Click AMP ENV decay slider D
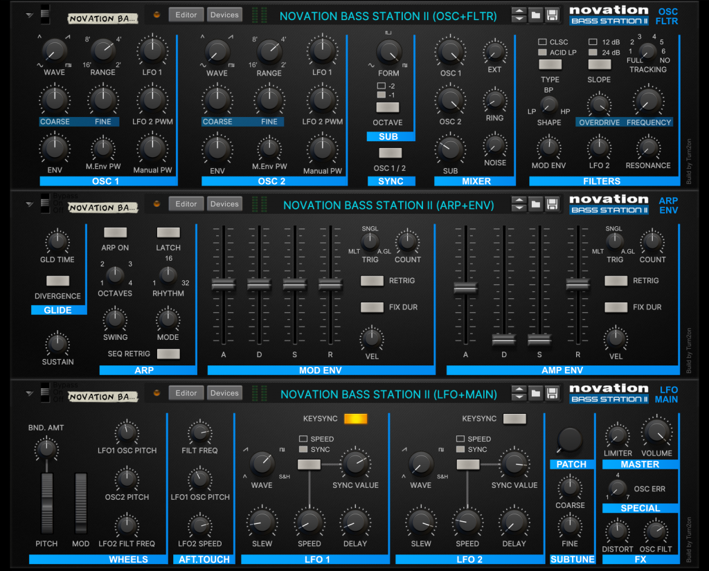The width and height of the screenshot is (709, 571). pos(504,340)
